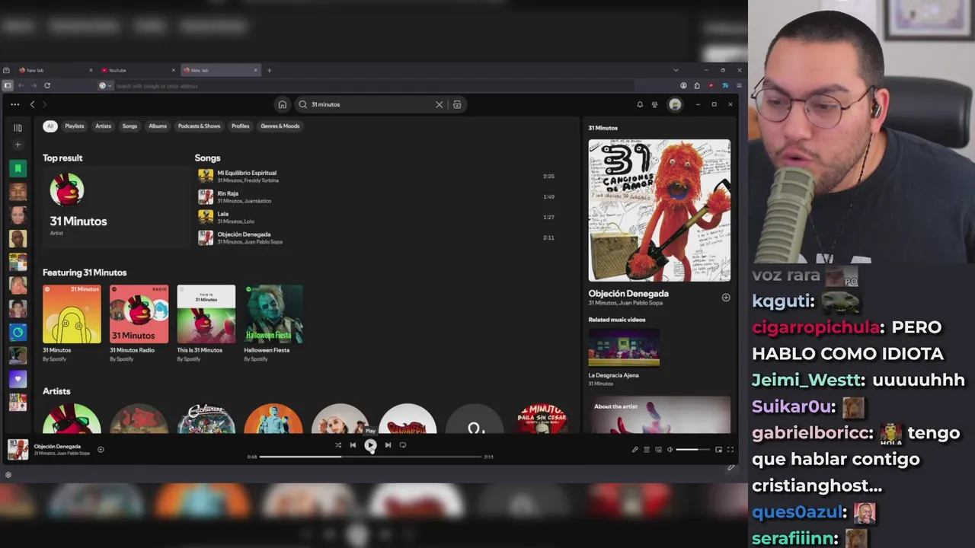The image size is (975, 548).
Task: Click the Play button in player
Action: 370,445
